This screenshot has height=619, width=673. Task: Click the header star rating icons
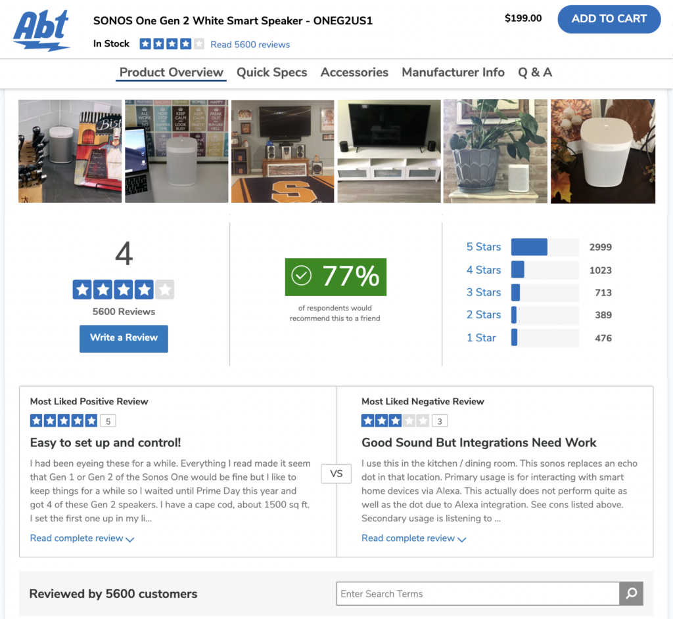click(x=172, y=44)
